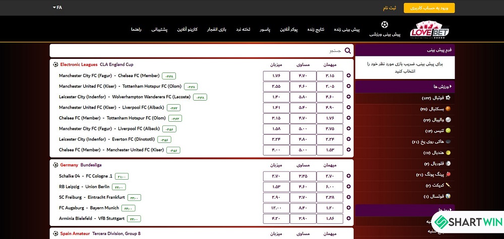Expand more odds for Manchester City vs Chelsea
The image size is (504, 239).
(349, 76)
